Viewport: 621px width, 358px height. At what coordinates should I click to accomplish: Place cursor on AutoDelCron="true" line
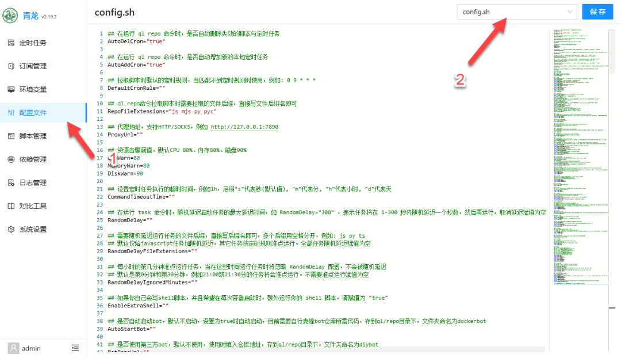(x=137, y=41)
